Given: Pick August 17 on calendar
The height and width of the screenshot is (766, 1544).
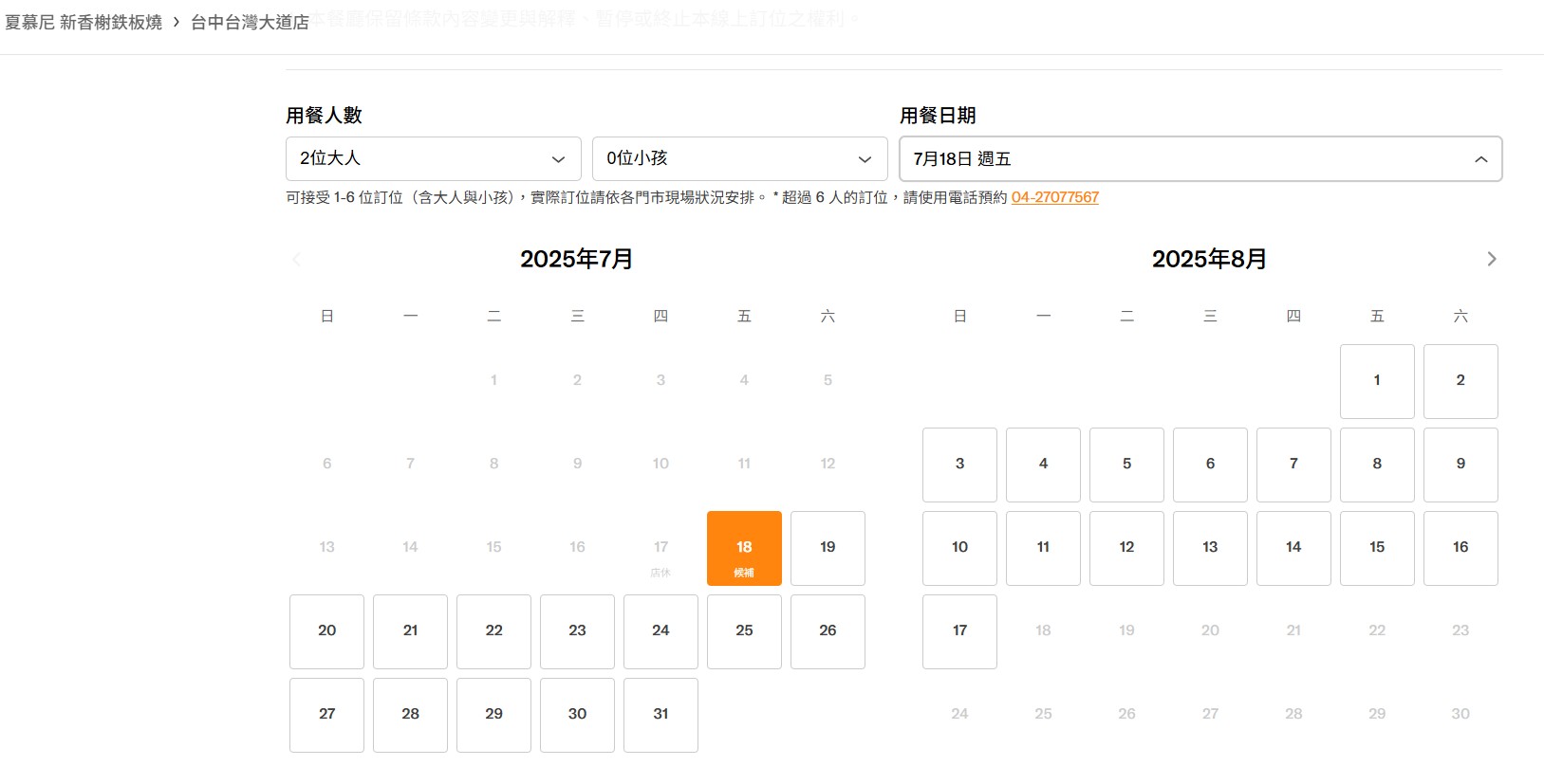Looking at the screenshot, I should [x=959, y=631].
